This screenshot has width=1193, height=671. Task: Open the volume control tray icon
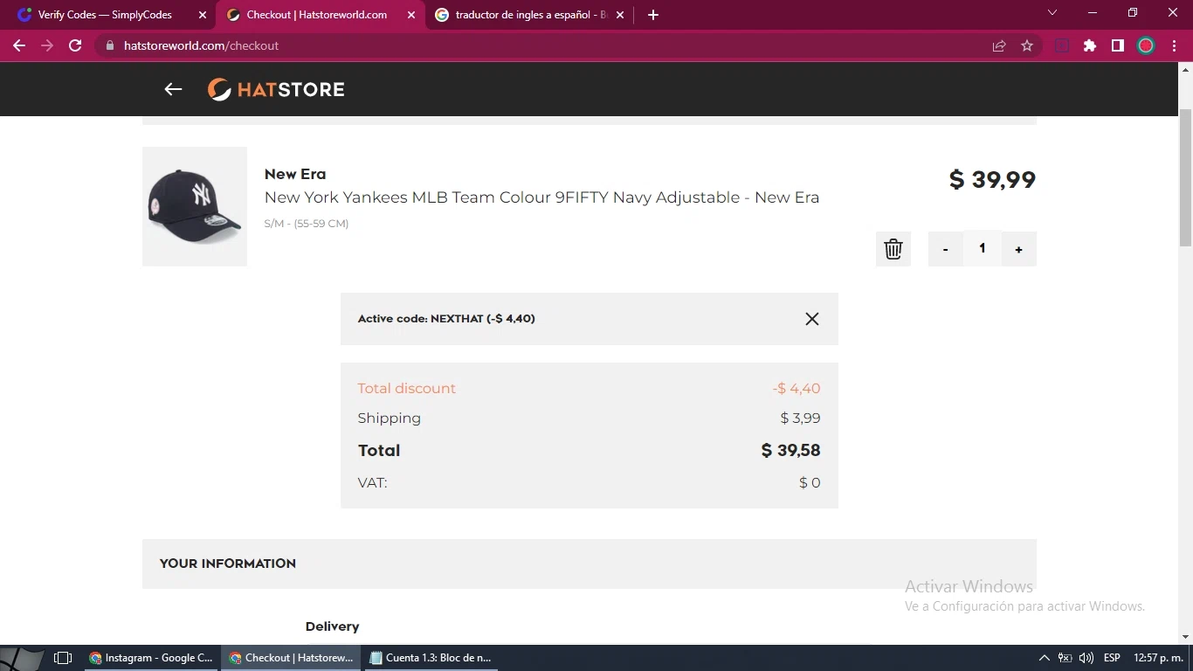pos(1086,658)
